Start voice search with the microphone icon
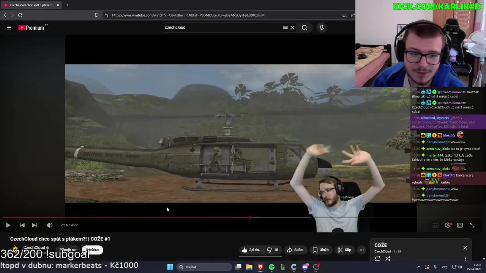 (x=322, y=27)
